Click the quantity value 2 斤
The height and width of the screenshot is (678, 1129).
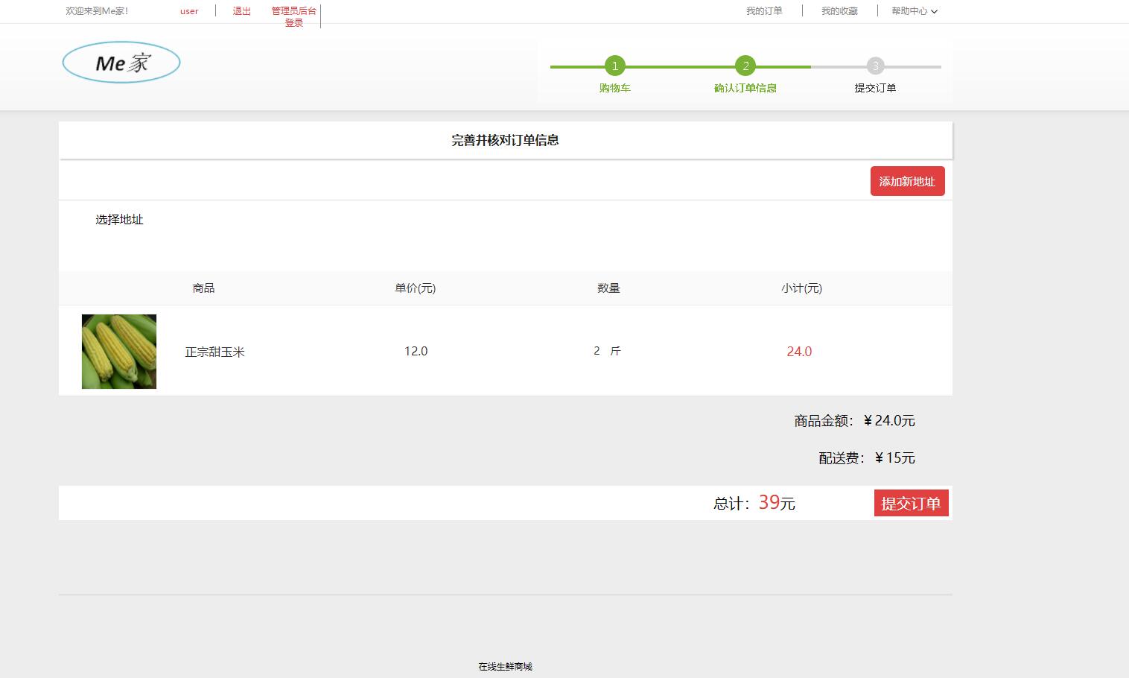[607, 351]
